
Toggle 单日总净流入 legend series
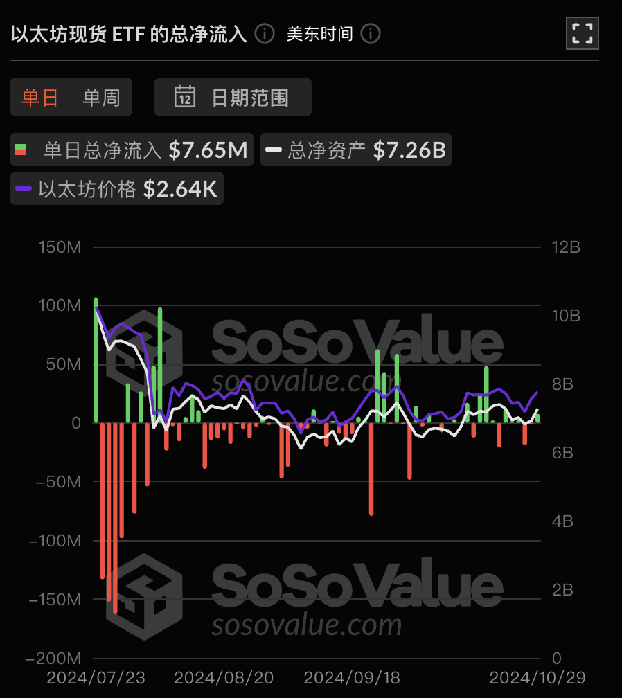coord(132,150)
